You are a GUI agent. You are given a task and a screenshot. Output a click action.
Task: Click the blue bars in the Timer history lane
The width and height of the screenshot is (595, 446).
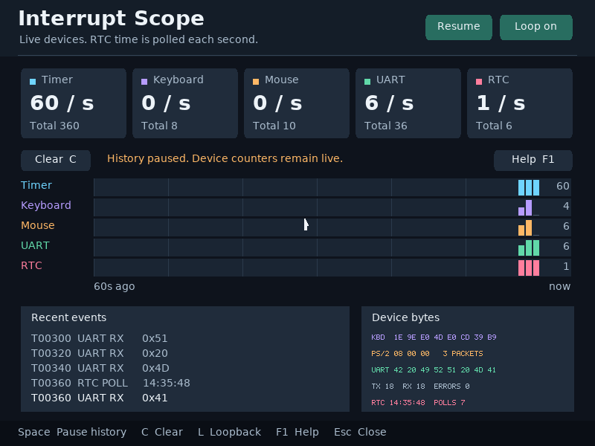(529, 188)
